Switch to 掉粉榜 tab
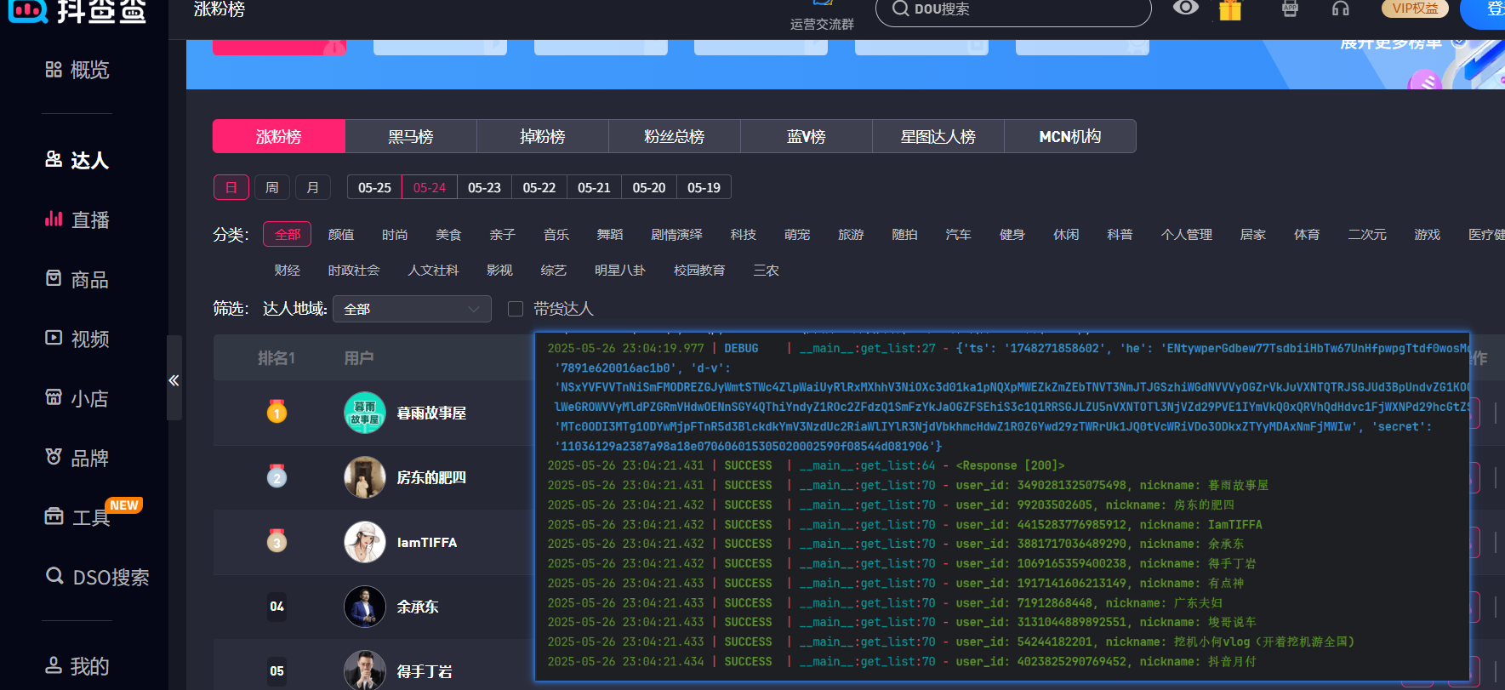This screenshot has width=1505, height=690. pos(543,136)
